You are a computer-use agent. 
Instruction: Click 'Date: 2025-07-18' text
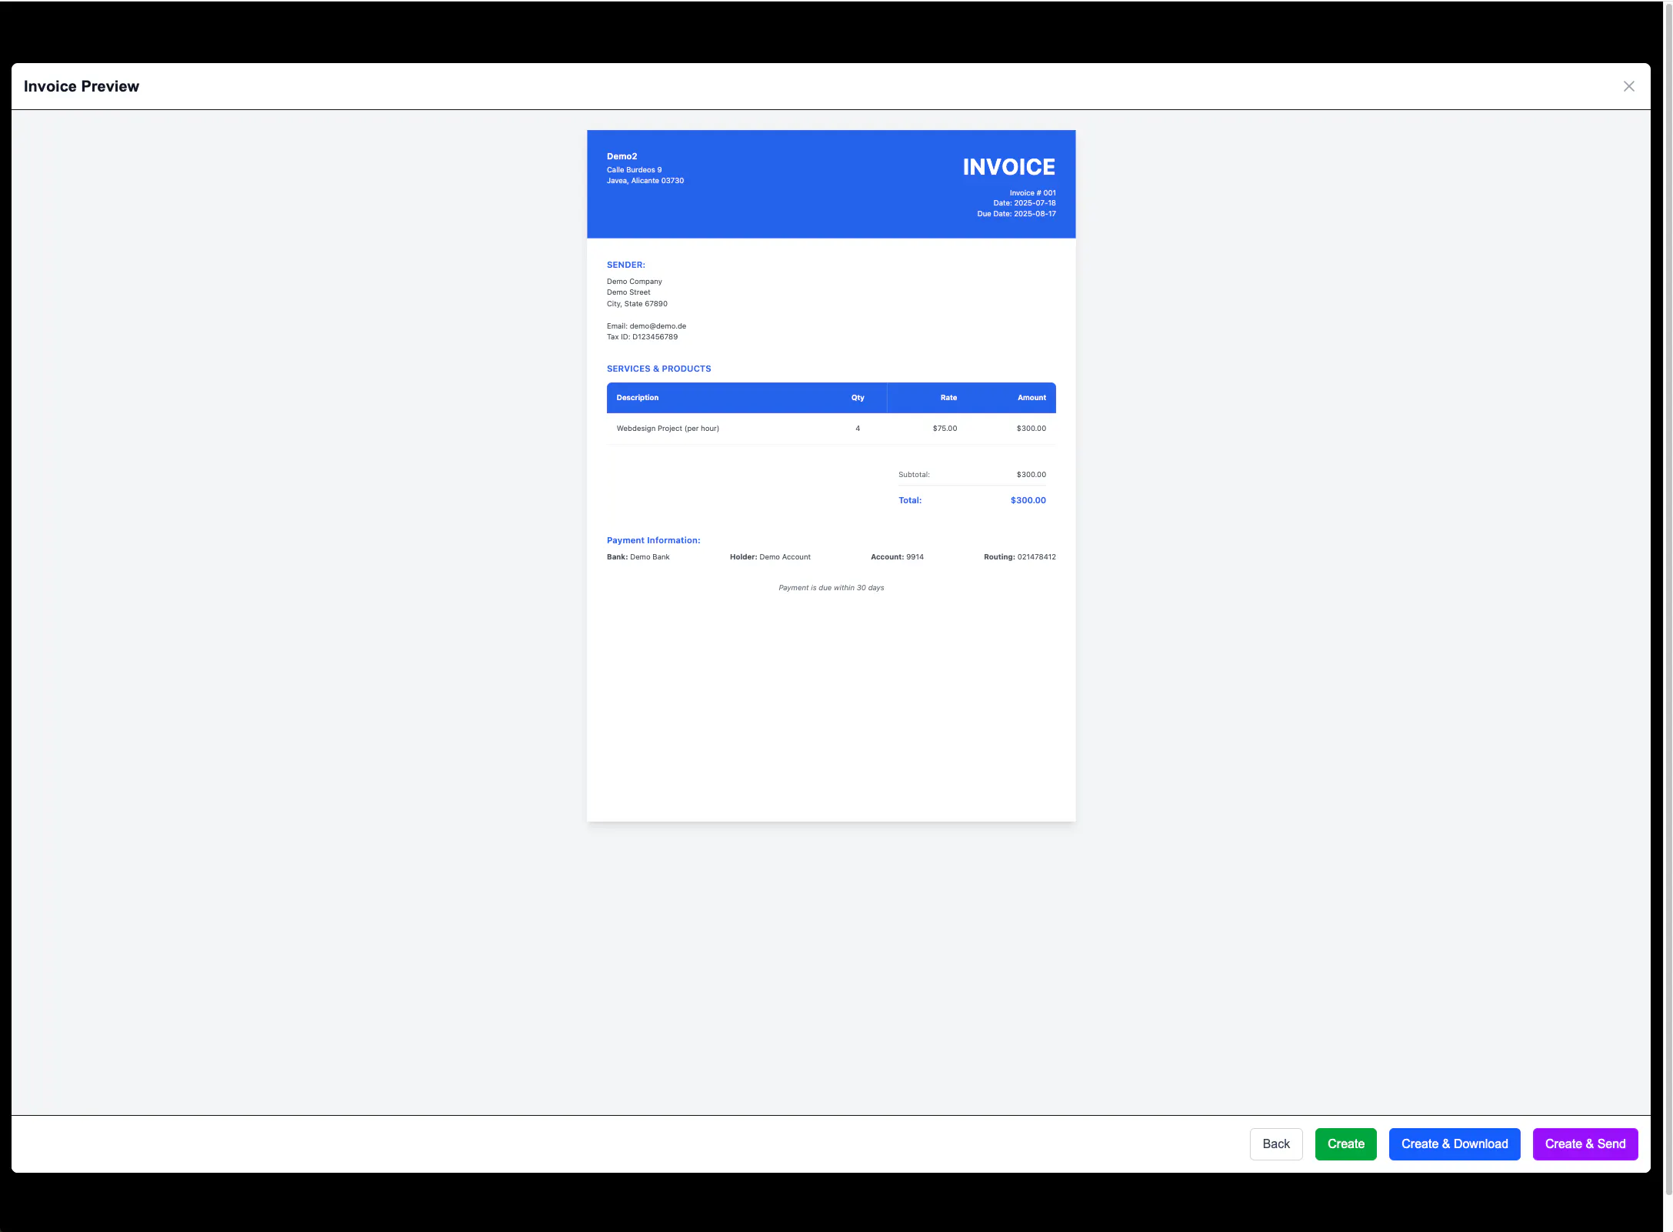[x=1024, y=203]
